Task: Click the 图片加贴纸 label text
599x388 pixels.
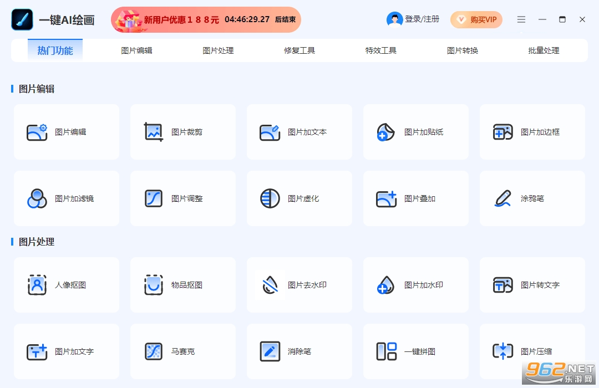Action: (424, 132)
